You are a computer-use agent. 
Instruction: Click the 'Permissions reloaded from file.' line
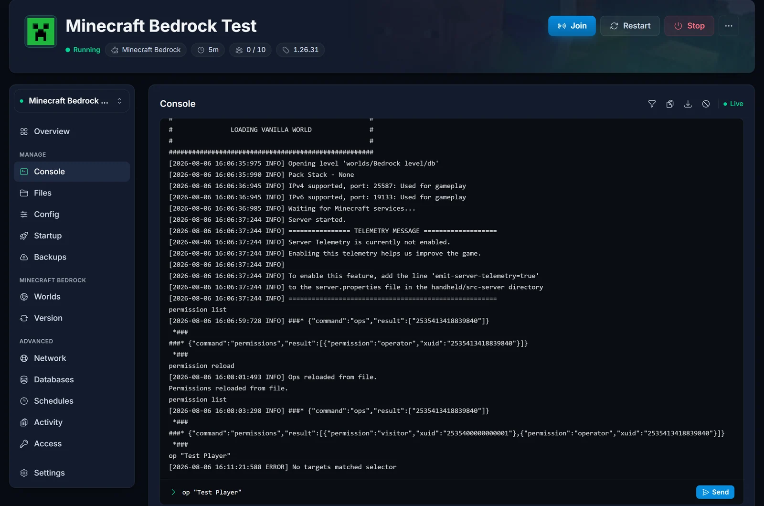click(228, 388)
